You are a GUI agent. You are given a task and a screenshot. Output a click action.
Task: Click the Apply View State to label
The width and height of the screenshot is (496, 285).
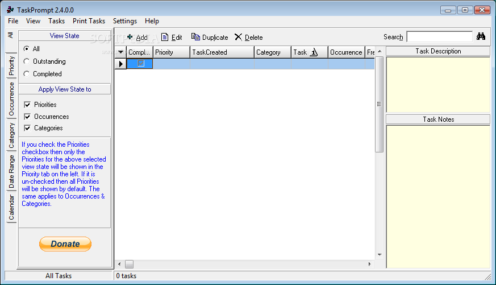(x=65, y=89)
